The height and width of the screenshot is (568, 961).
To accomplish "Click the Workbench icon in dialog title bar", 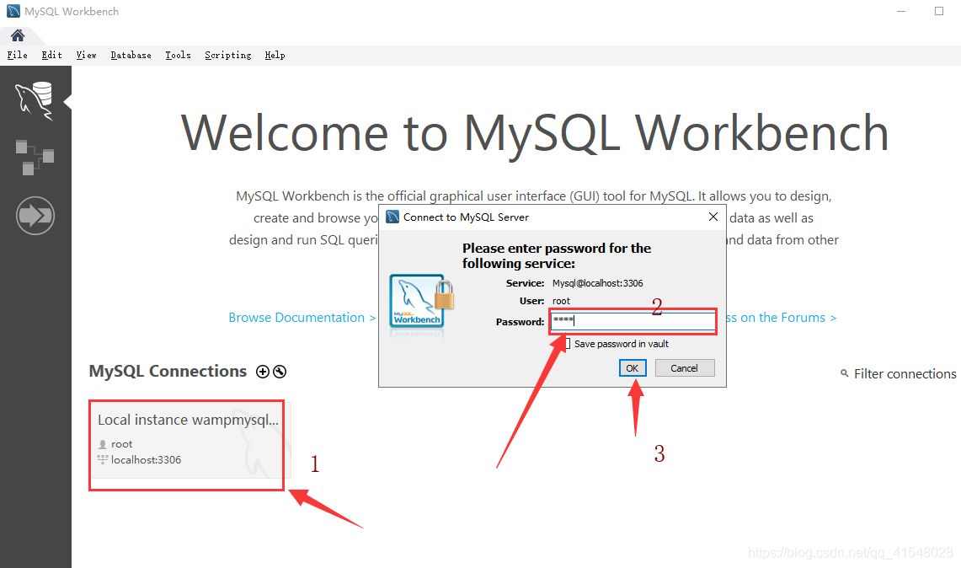I will click(x=392, y=217).
